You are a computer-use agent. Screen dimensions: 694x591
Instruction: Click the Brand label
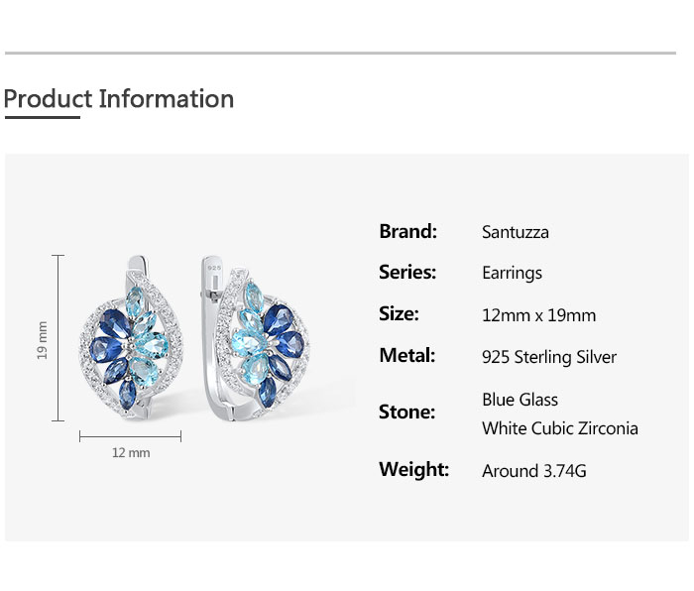point(407,231)
